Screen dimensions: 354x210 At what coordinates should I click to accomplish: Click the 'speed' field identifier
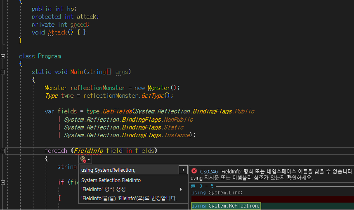tap(78, 25)
